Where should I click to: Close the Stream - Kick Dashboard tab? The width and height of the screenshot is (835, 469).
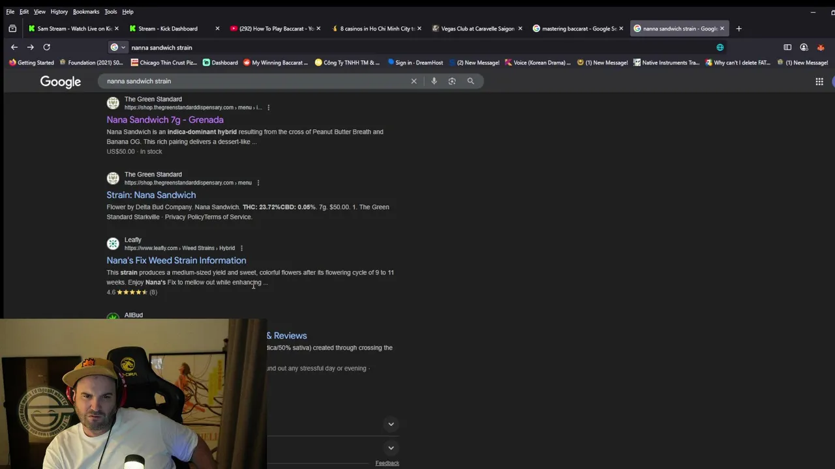[217, 29]
